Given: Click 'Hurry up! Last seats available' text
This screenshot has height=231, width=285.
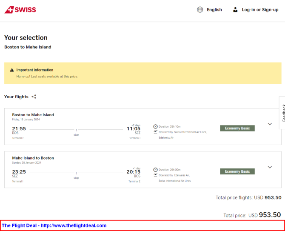Looking at the screenshot, I should 47,76.
